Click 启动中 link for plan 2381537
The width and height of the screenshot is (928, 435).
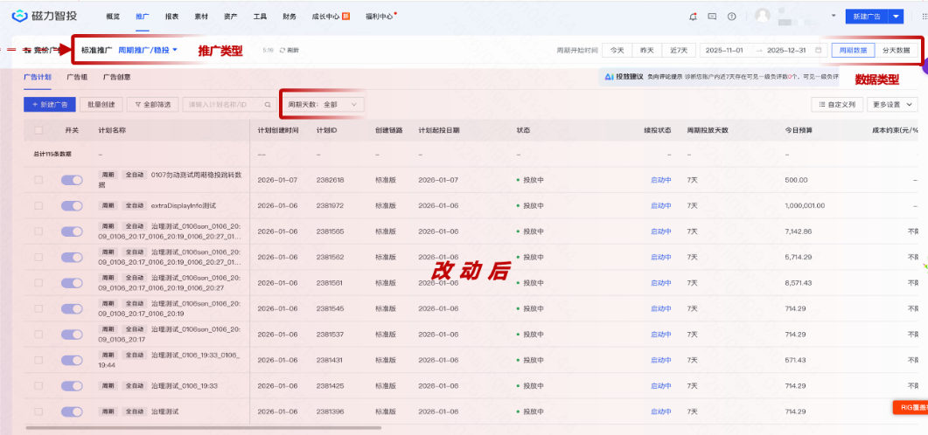point(660,335)
